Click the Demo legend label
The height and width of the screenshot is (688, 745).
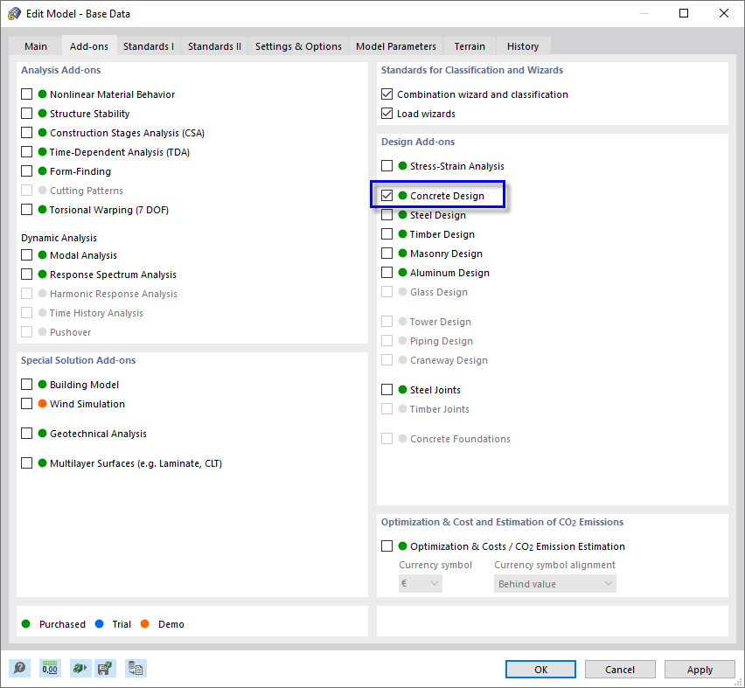point(171,624)
